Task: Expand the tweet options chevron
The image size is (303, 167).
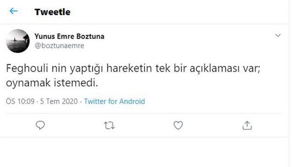Action: pos(278,35)
